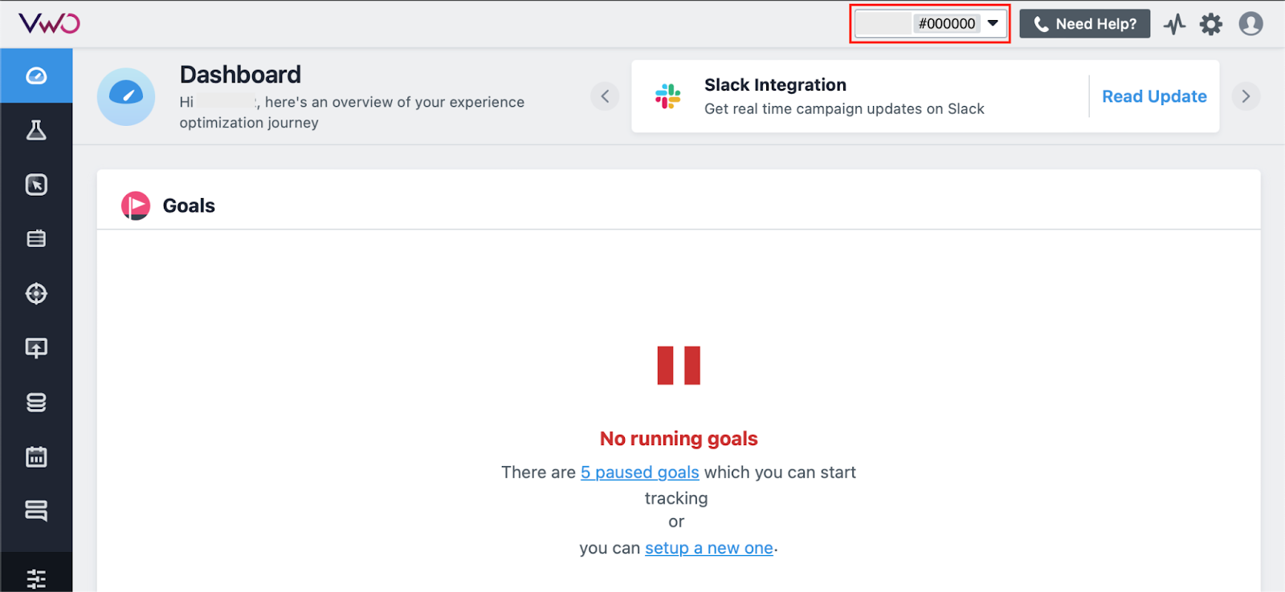Click the Need Help? button
The height and width of the screenshot is (592, 1285).
pos(1085,24)
